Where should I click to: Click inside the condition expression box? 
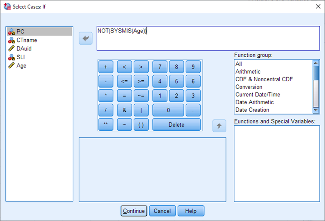tap(208, 38)
